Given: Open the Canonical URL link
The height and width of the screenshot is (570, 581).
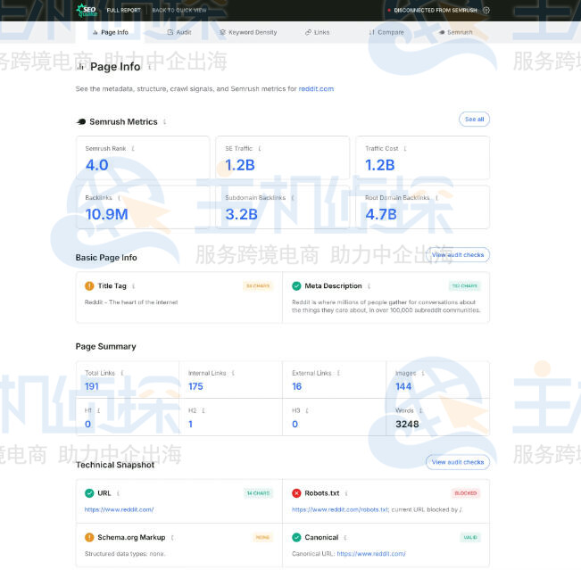Looking at the screenshot, I should [x=371, y=554].
